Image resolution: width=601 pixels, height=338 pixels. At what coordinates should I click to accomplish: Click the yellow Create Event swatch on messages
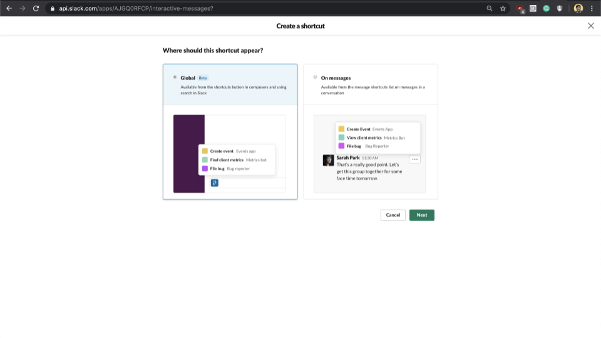(341, 129)
